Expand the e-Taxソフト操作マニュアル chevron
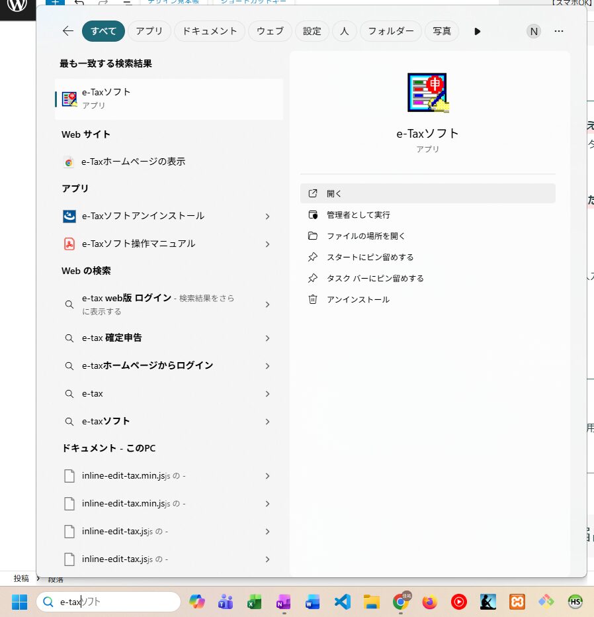 [x=267, y=244]
